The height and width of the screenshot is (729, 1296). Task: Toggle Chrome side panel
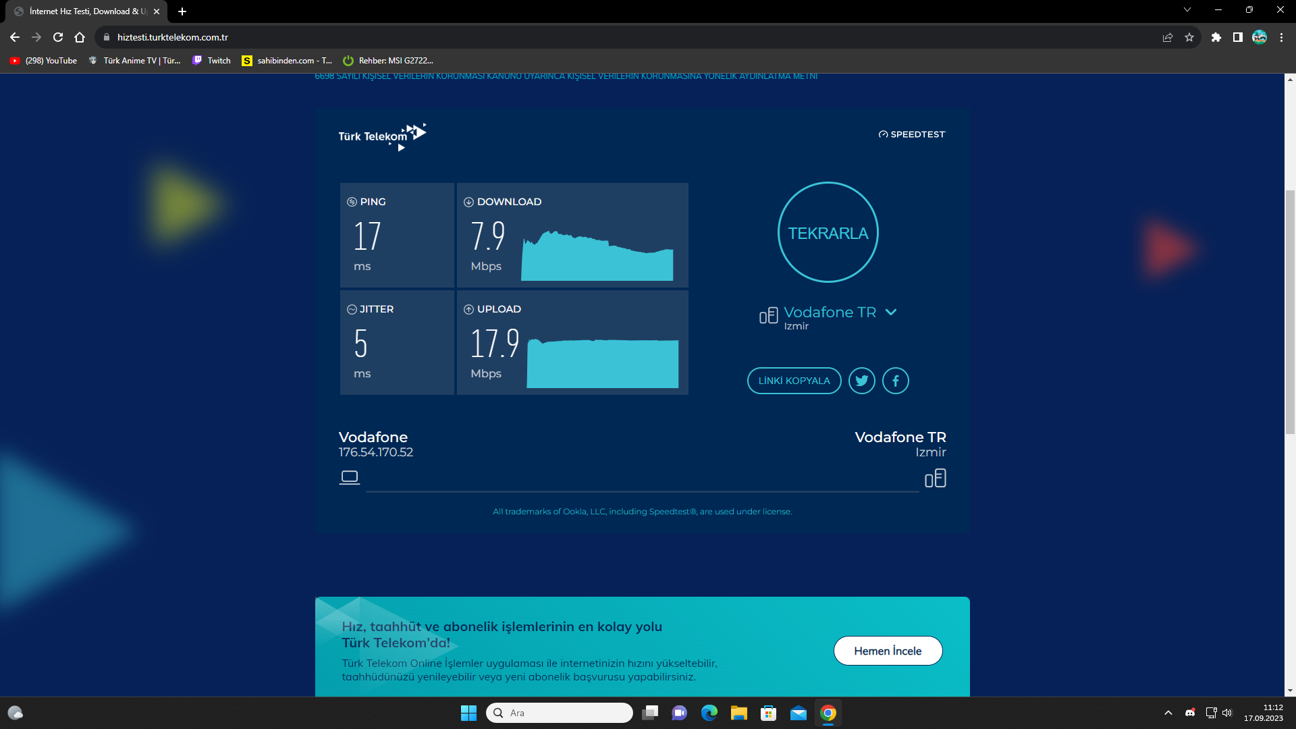point(1237,37)
